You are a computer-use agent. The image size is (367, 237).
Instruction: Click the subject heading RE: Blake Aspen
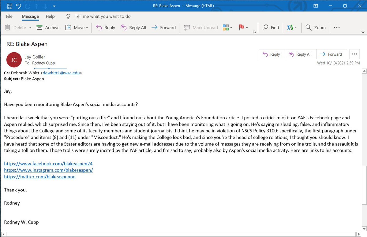coord(27,44)
